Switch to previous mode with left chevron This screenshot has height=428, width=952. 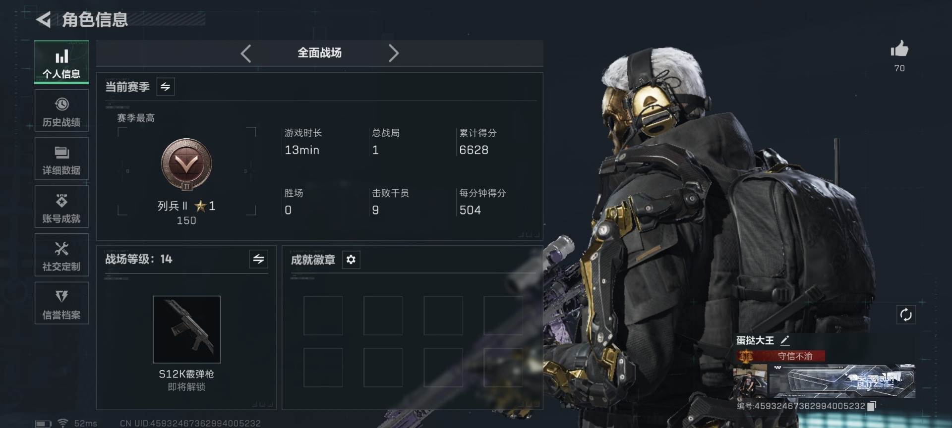246,53
